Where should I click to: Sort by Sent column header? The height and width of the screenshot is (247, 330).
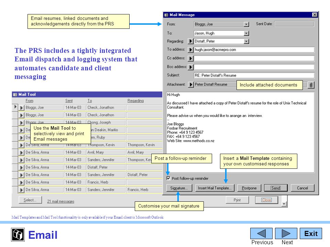coord(69,101)
